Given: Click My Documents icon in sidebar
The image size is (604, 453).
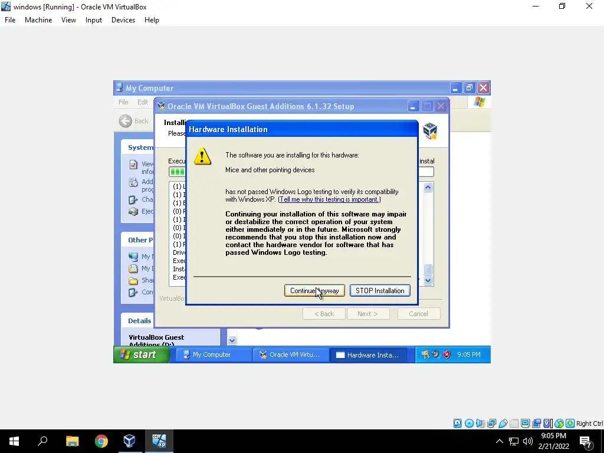Looking at the screenshot, I should click(133, 268).
